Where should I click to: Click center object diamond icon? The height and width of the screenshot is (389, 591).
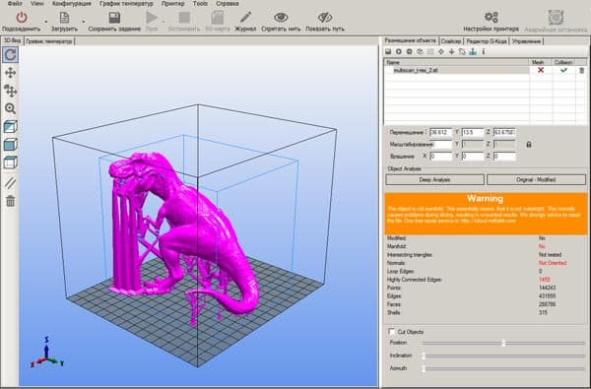(441, 51)
